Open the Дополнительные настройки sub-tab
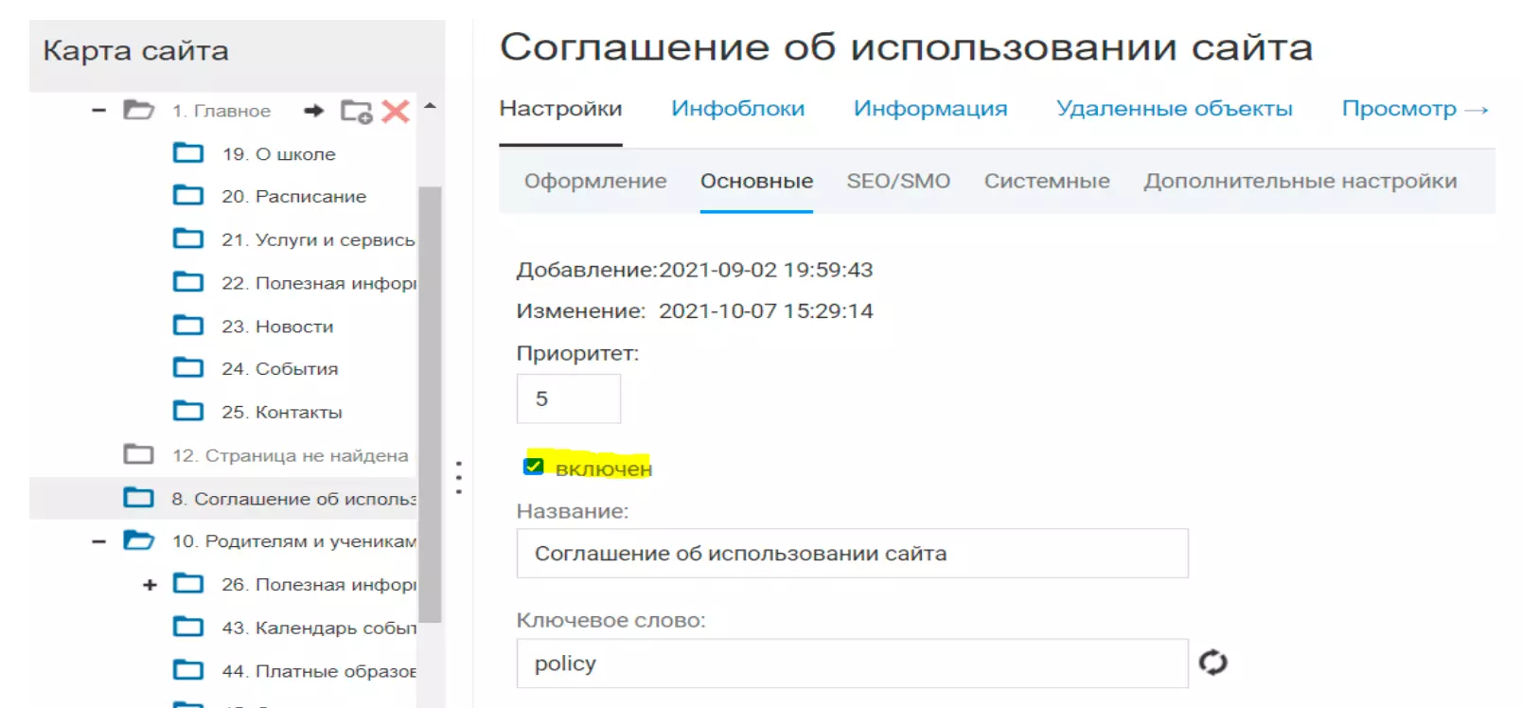This screenshot has width=1522, height=708. (1301, 181)
